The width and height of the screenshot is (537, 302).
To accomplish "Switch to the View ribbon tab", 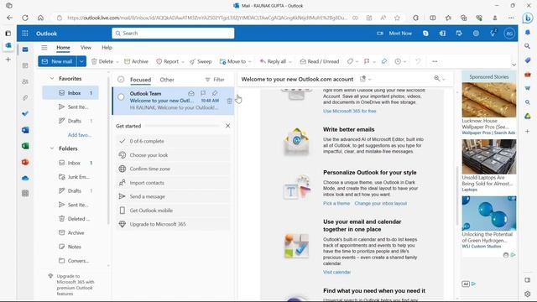I will (x=86, y=48).
